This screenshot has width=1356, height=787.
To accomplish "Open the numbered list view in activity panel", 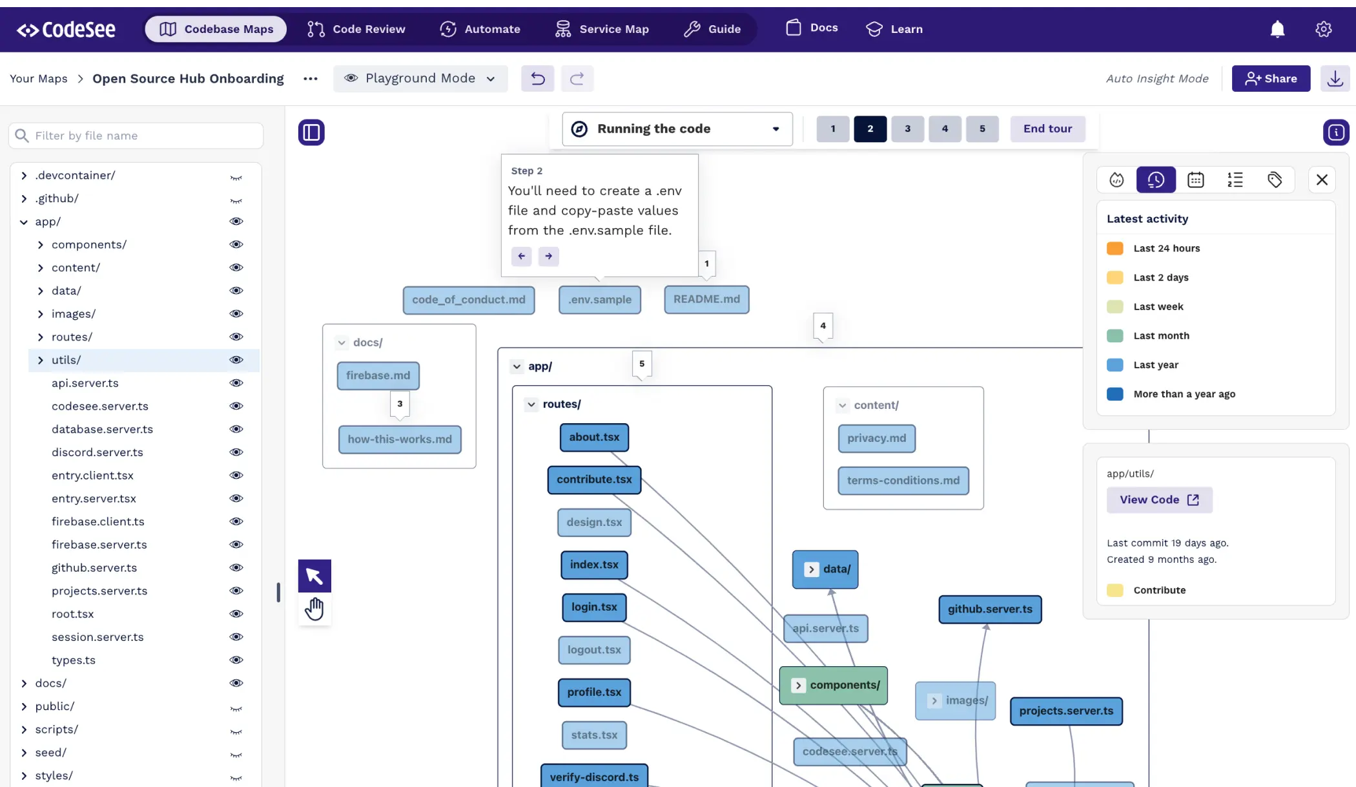I will (x=1235, y=180).
